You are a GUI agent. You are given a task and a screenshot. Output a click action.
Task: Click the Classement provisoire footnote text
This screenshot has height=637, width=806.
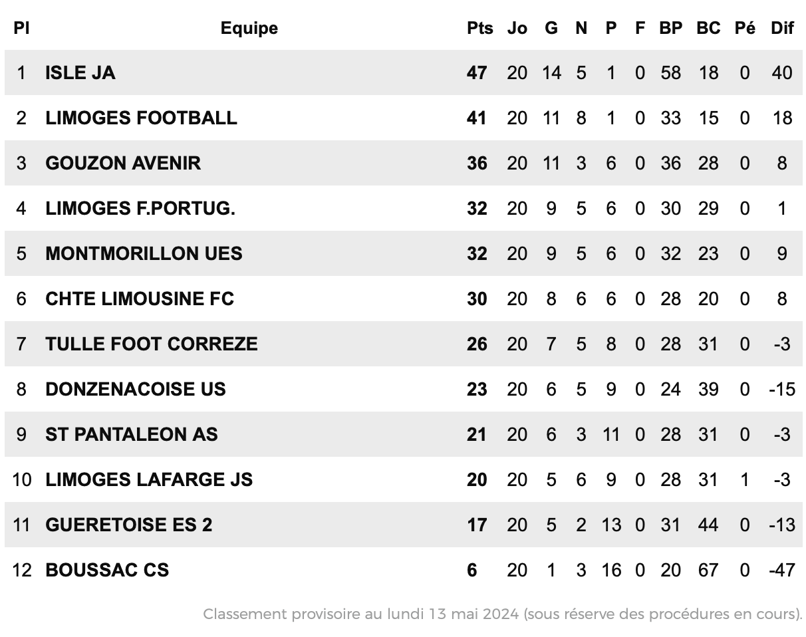pyautogui.click(x=503, y=614)
